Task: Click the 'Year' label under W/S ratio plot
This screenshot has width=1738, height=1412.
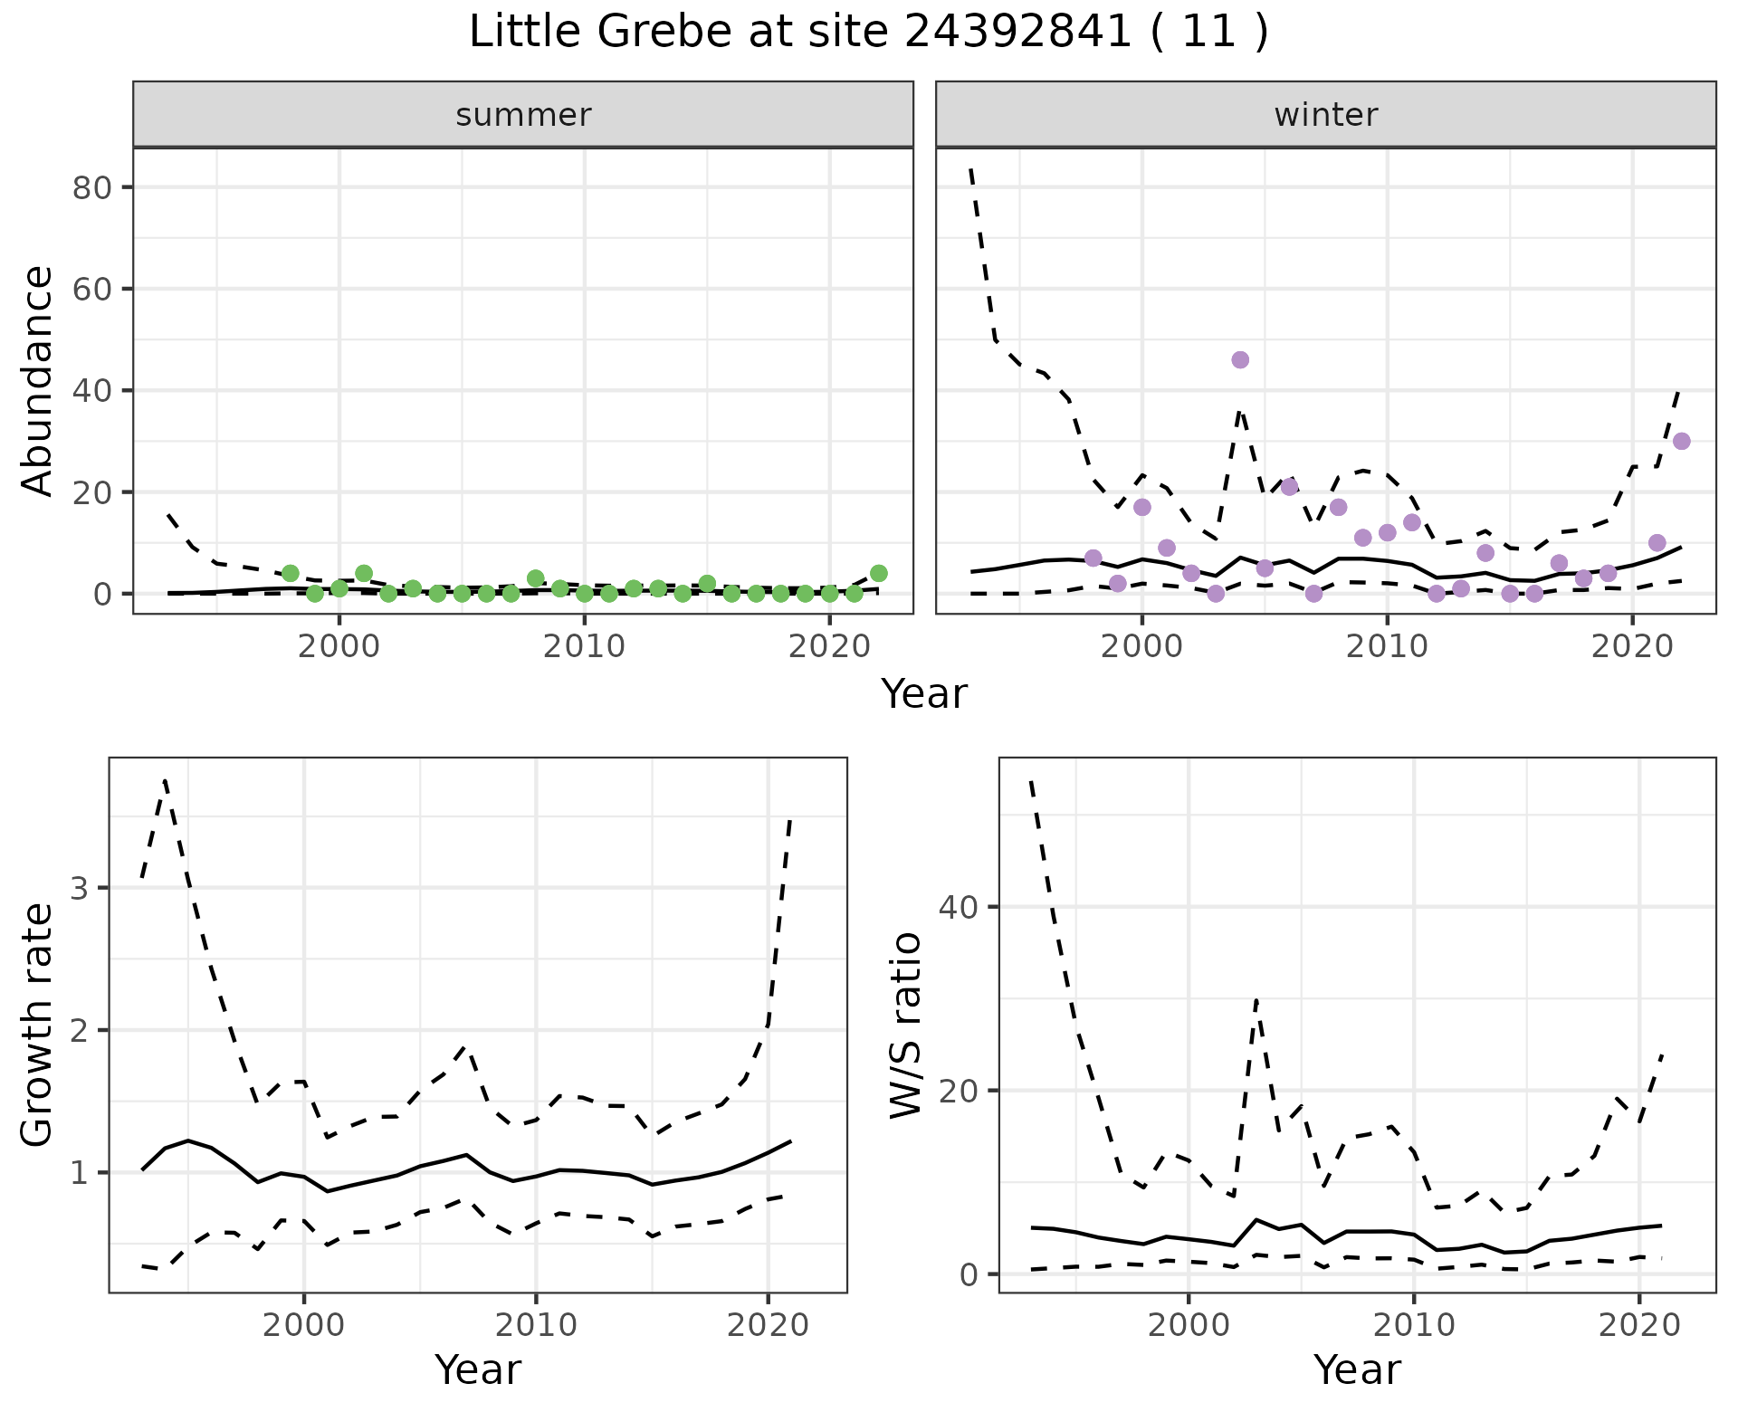Action: [1356, 1370]
